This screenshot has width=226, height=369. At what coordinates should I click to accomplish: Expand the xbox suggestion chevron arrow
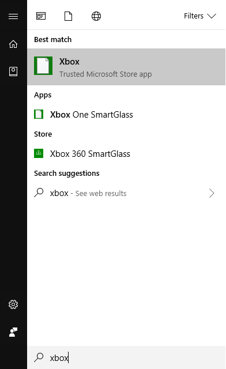212,193
